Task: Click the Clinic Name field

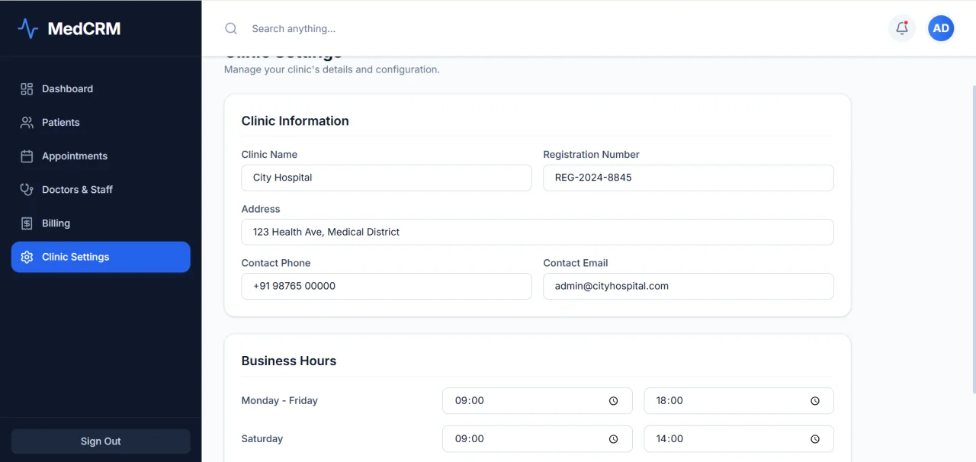Action: click(x=387, y=178)
